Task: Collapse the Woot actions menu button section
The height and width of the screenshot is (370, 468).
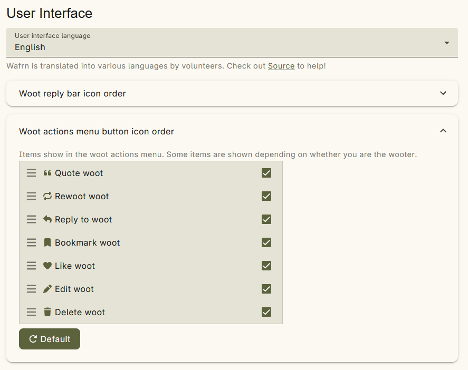Action: (x=443, y=131)
